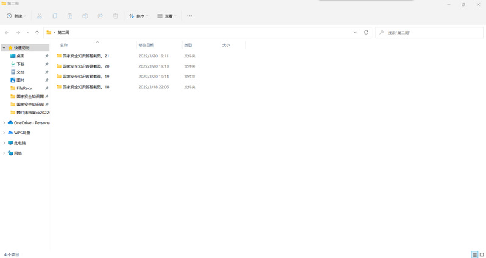Click date 2022/3/20 19:14
The image size is (486, 258).
coord(153,77)
